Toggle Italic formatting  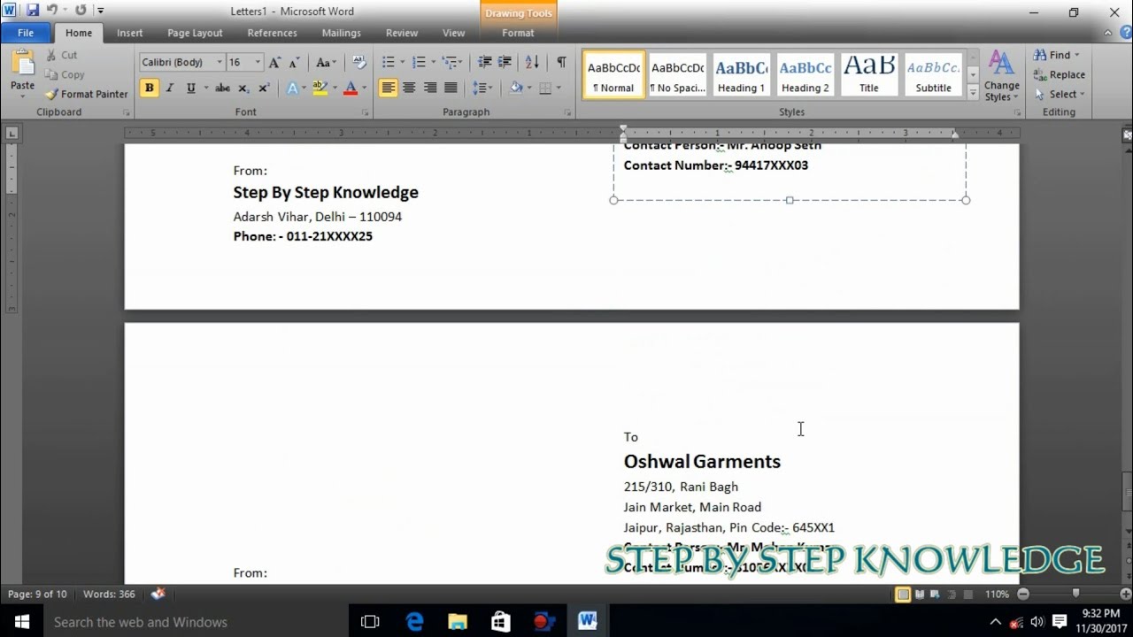[x=169, y=88]
